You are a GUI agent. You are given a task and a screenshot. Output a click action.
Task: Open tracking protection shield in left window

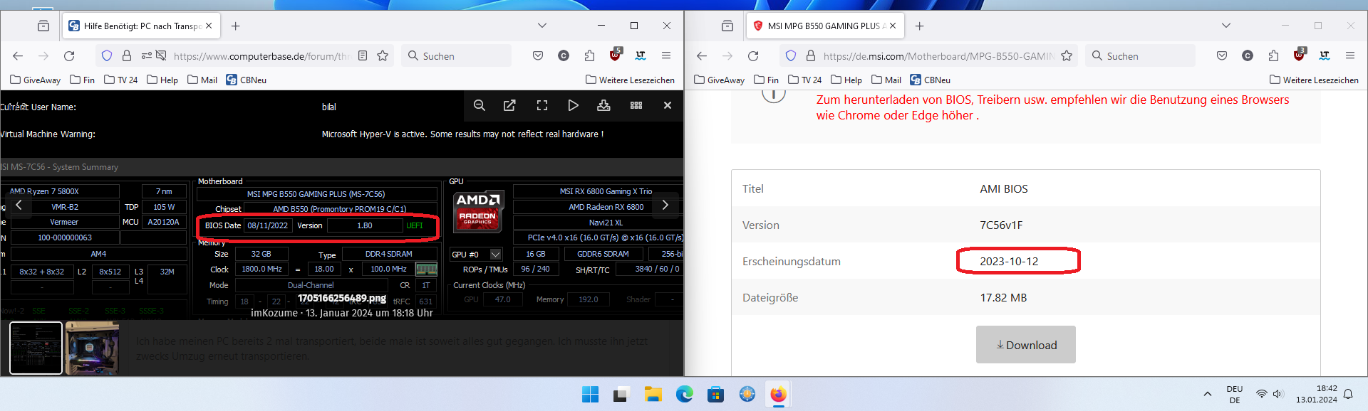tap(107, 56)
